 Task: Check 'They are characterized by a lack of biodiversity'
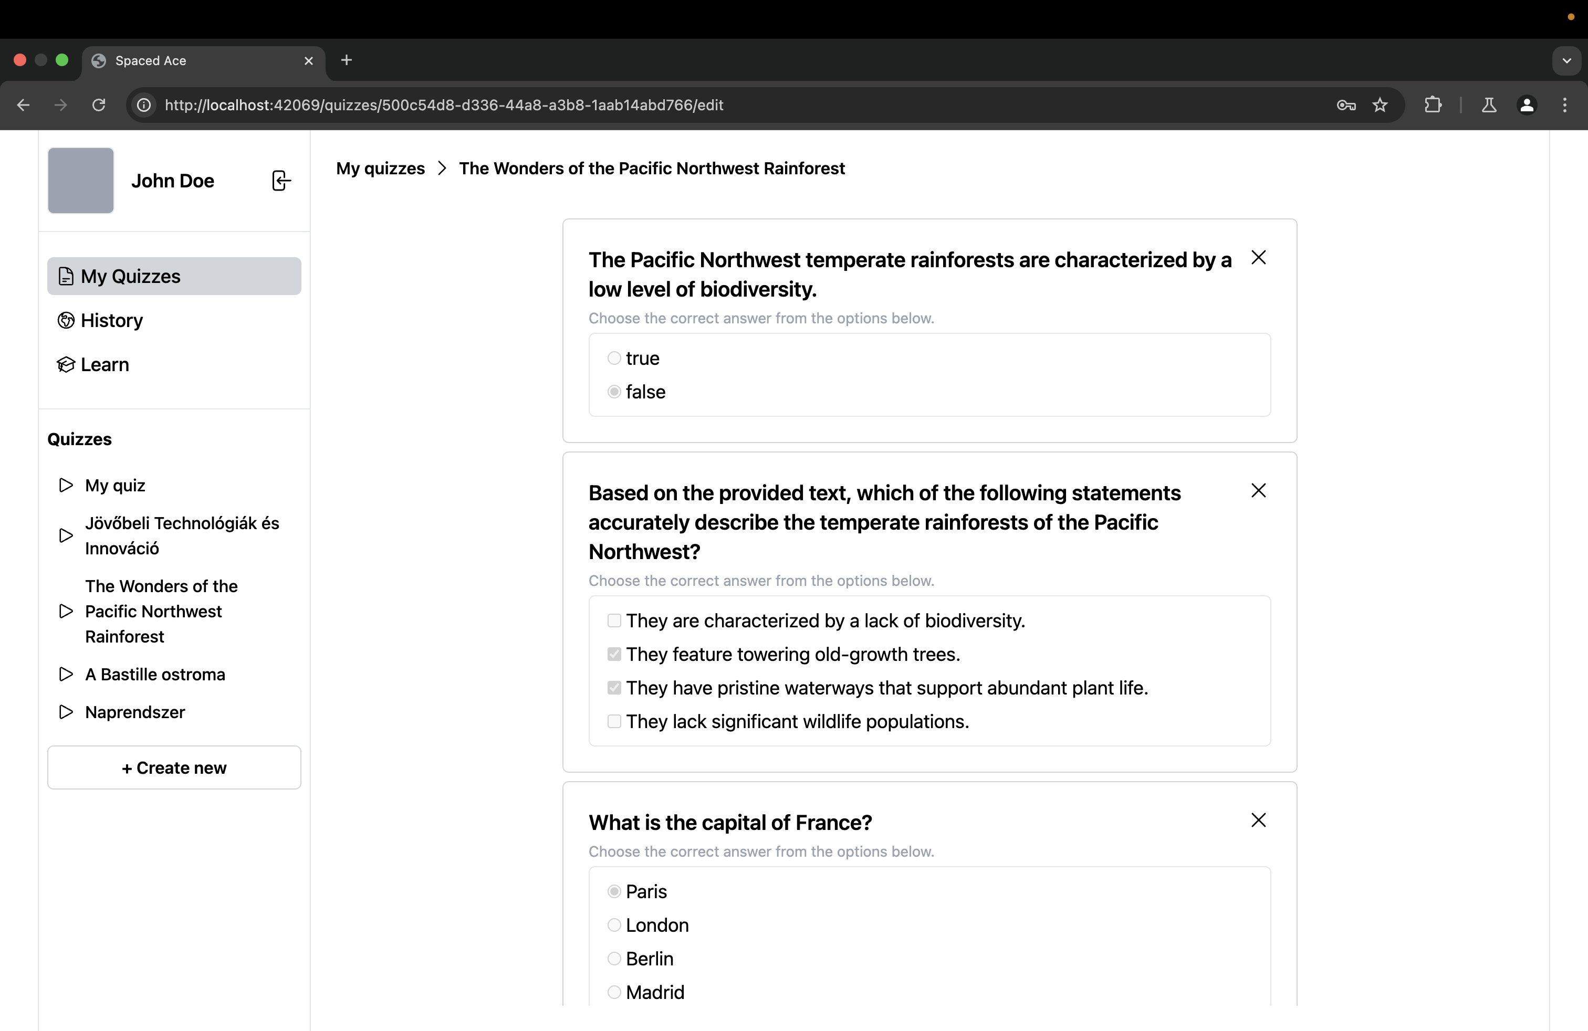pyautogui.click(x=614, y=620)
